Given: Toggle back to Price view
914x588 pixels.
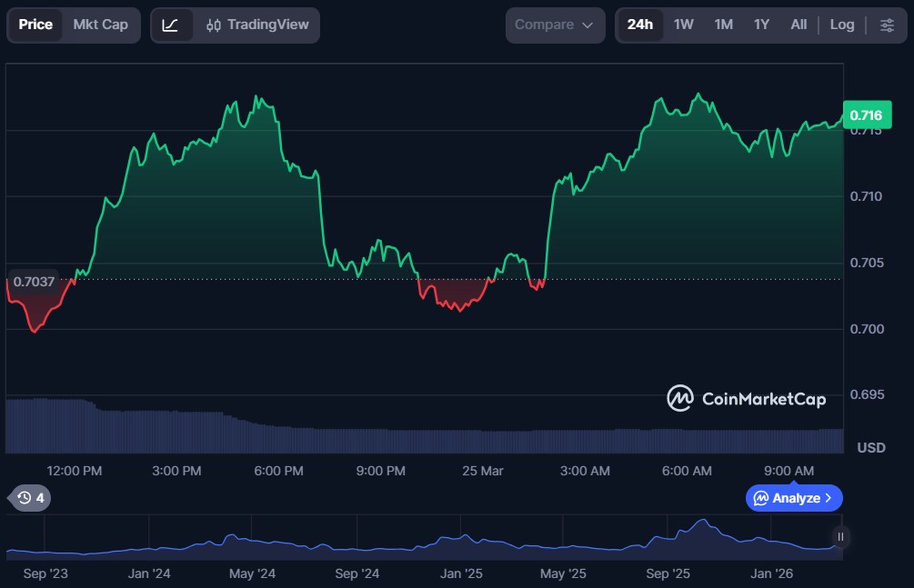Looking at the screenshot, I should [x=35, y=25].
